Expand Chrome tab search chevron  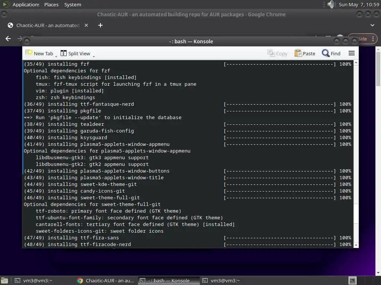coord(372,25)
